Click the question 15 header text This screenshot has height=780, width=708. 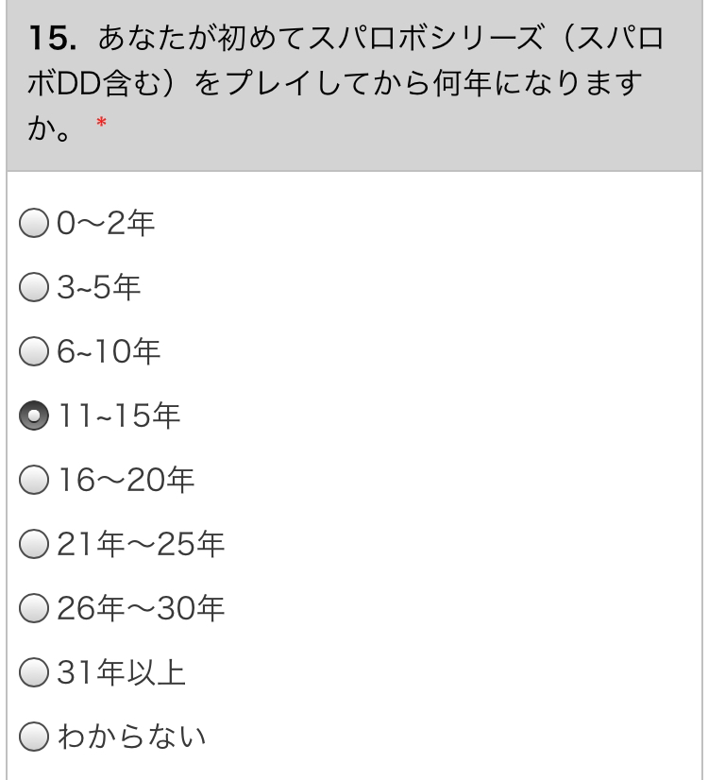click(346, 82)
